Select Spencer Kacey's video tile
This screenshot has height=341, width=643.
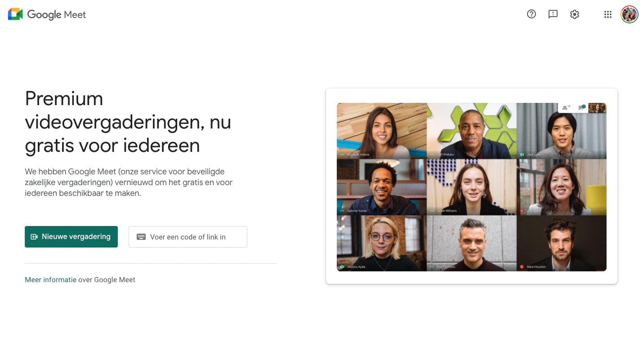point(382,187)
